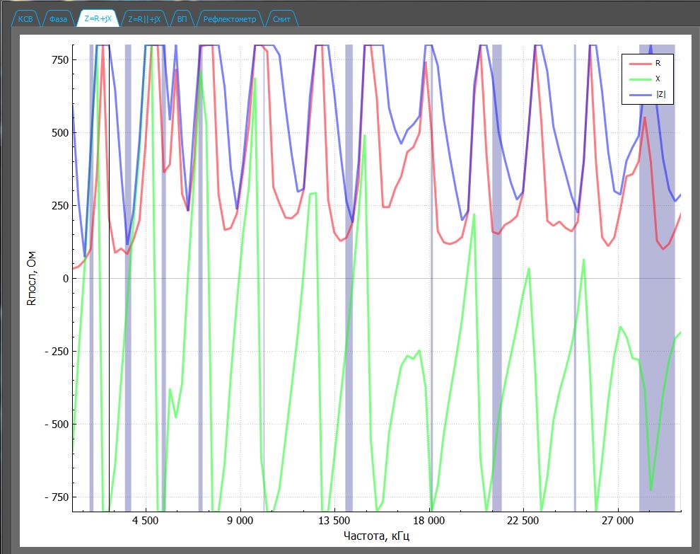Click the blue |Z| line in legend
Screen dimensions: 700x554
coord(638,93)
